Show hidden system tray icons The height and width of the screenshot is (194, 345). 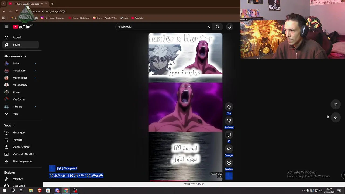coord(303,190)
